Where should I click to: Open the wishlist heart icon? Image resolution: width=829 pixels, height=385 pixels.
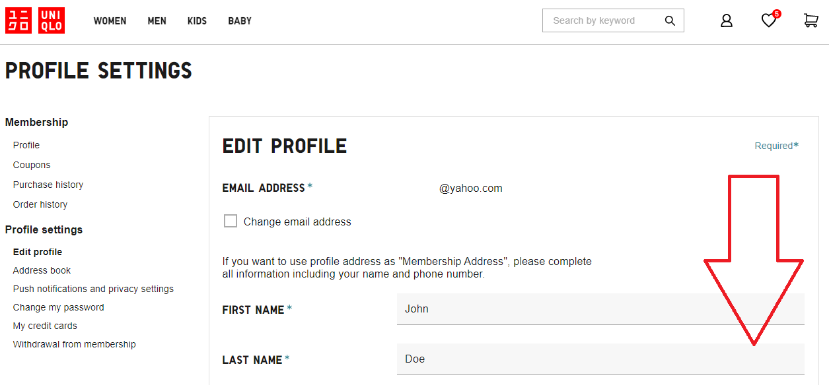coord(768,21)
